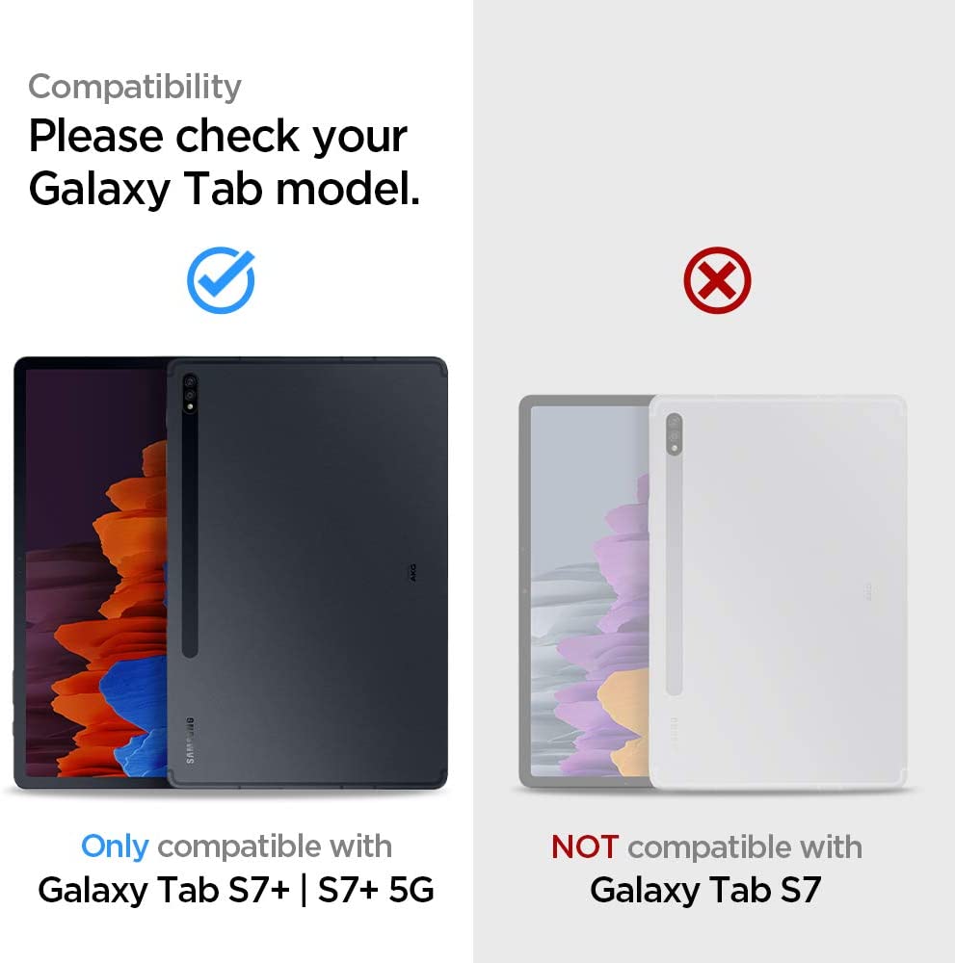Click the faded SAMSUNG logo on the grey tablet

tap(675, 735)
